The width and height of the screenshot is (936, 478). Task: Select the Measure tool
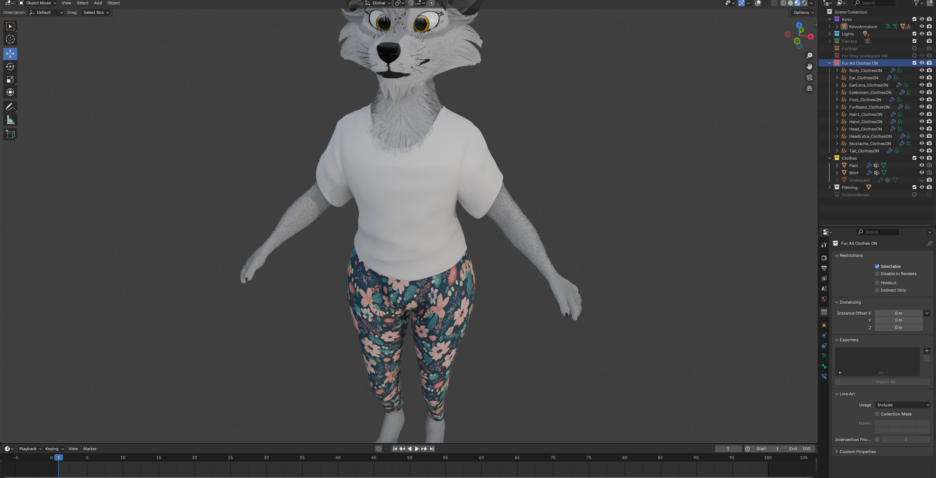point(10,120)
